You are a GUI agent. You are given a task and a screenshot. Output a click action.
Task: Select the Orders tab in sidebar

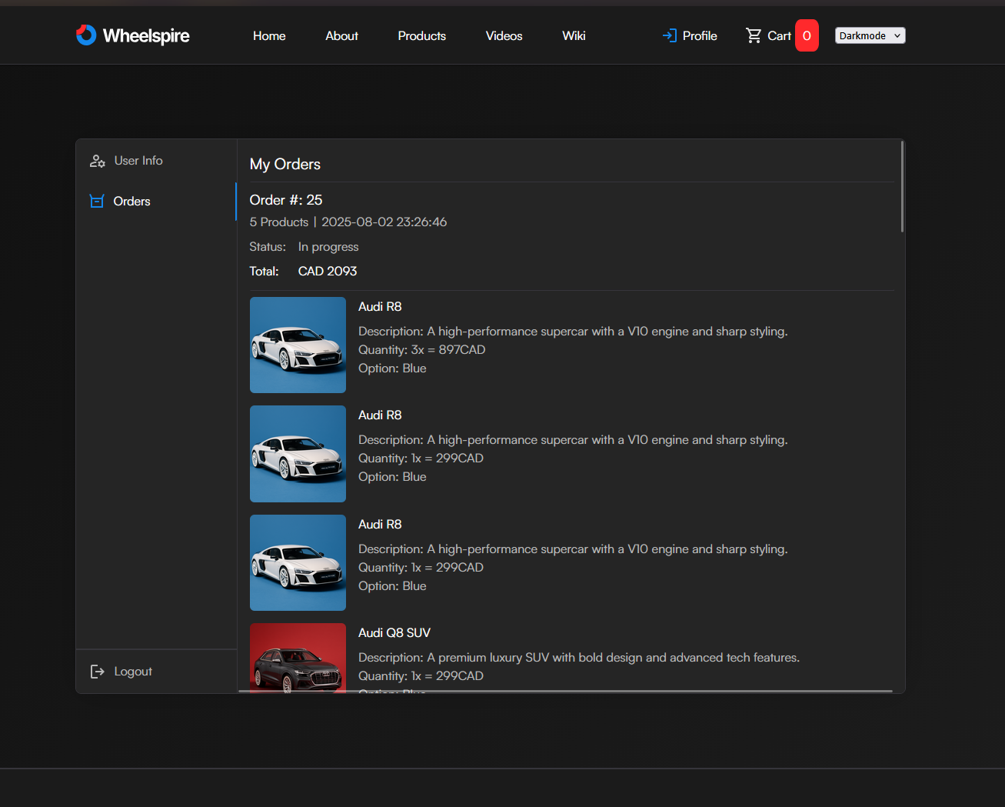[131, 201]
